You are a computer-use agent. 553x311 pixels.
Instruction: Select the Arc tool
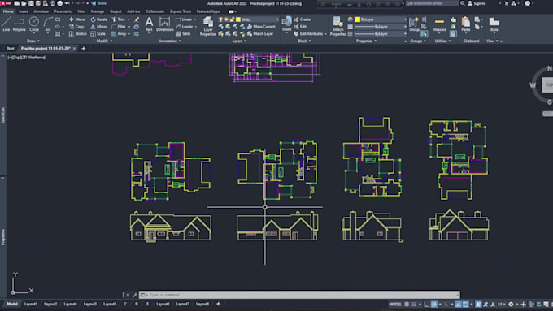click(48, 24)
